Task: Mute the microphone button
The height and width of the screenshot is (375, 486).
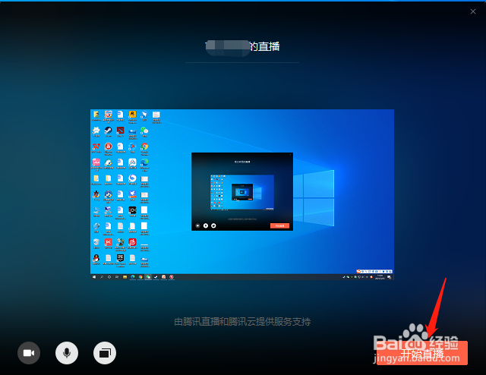Action: point(67,353)
